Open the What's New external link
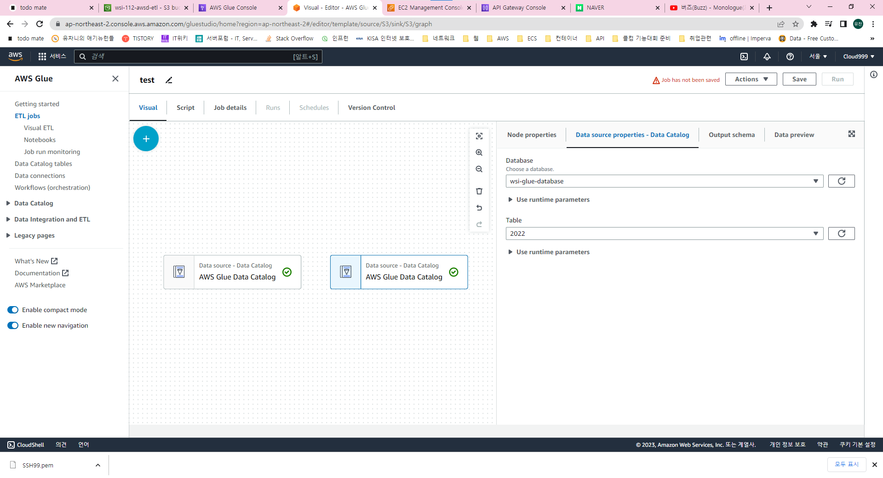This screenshot has width=883, height=478. [x=36, y=261]
